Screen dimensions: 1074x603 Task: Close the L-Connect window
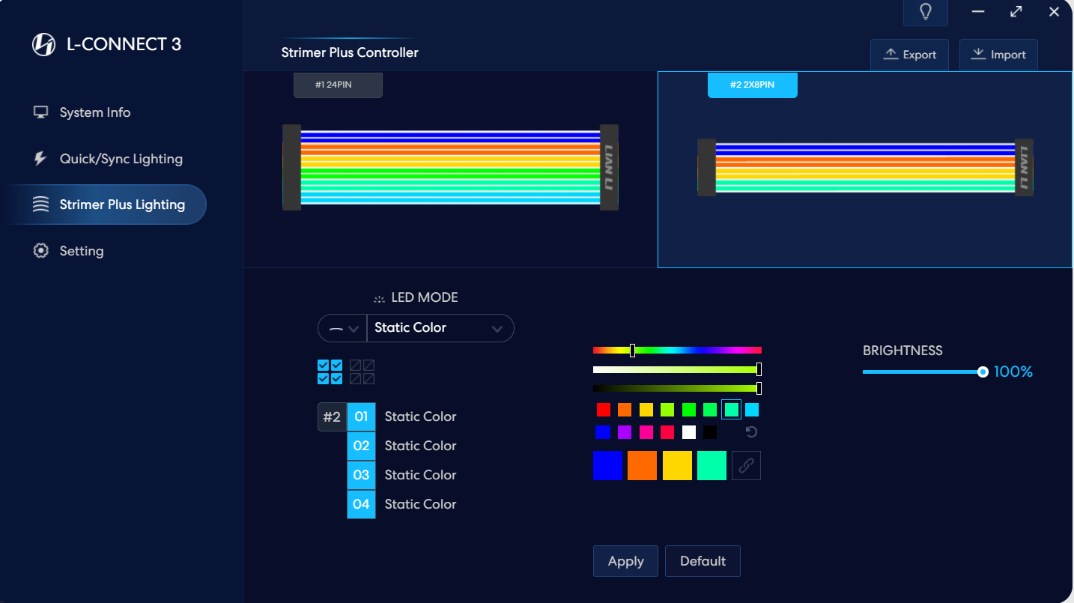coord(1054,11)
